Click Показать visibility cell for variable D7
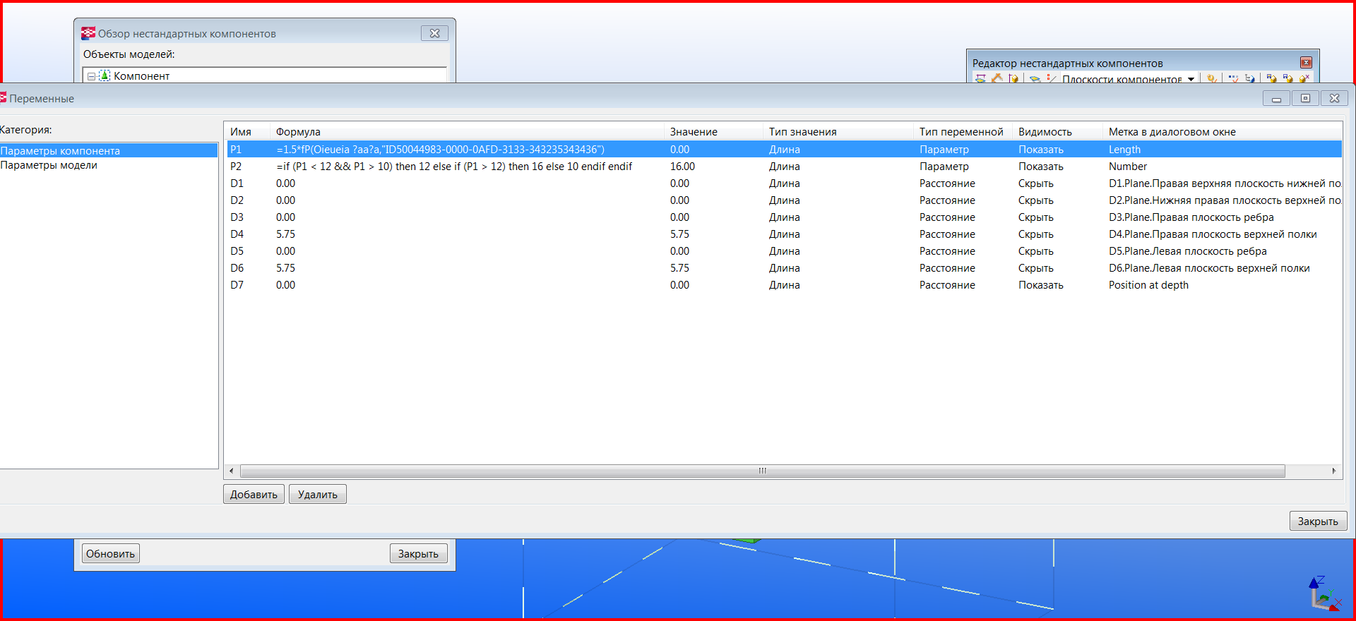The image size is (1356, 621). [1040, 285]
